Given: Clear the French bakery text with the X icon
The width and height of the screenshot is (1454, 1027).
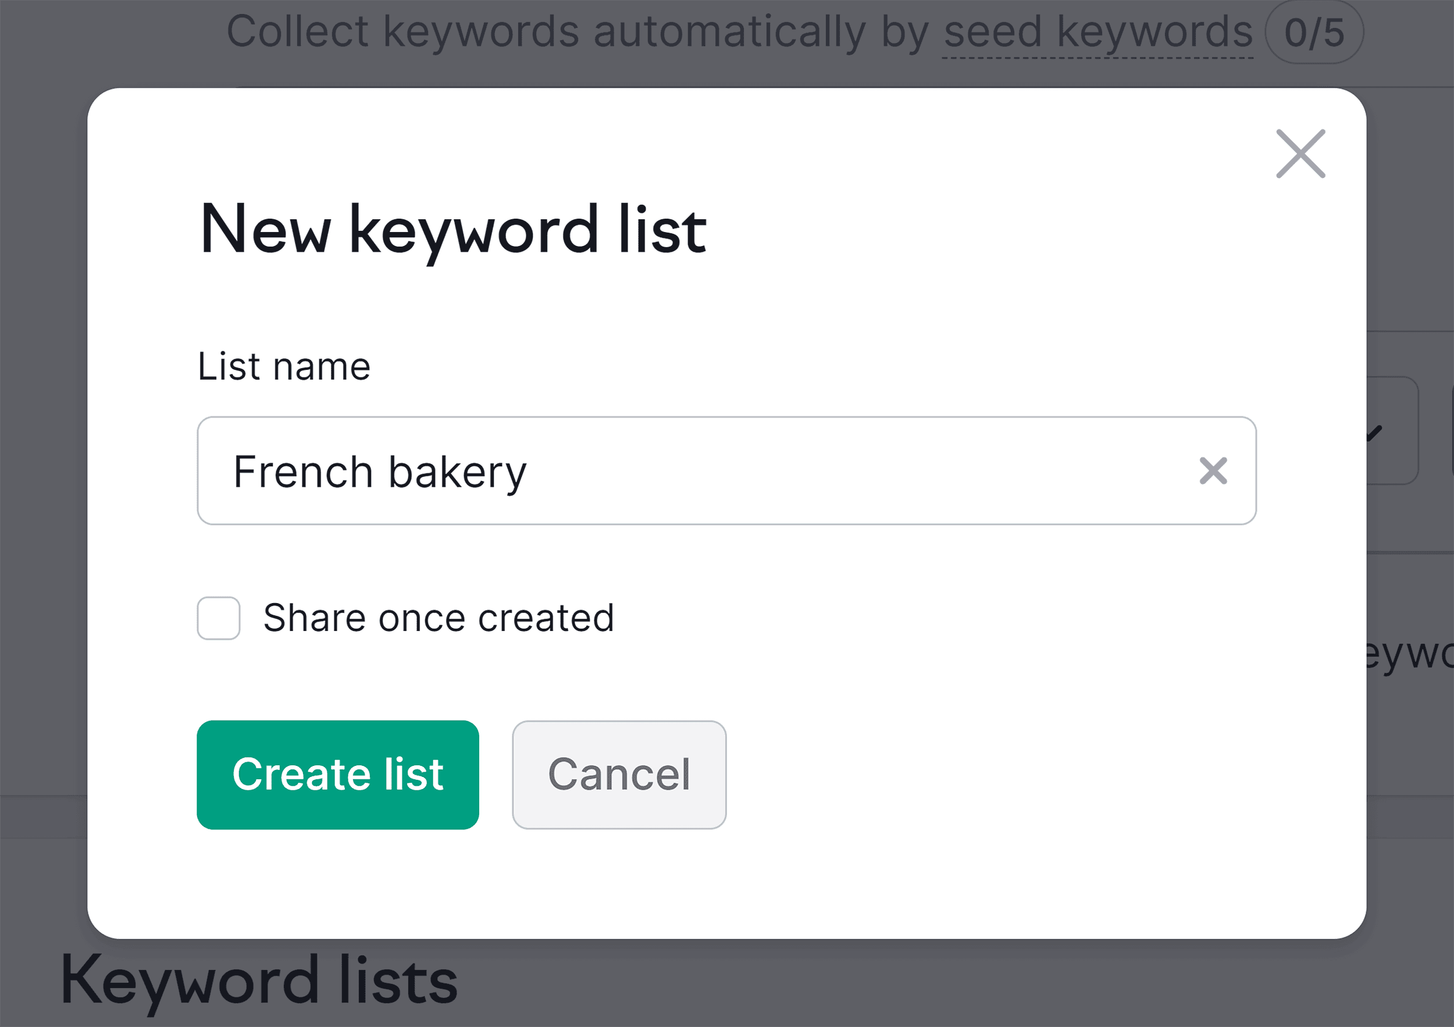Looking at the screenshot, I should [x=1213, y=471].
